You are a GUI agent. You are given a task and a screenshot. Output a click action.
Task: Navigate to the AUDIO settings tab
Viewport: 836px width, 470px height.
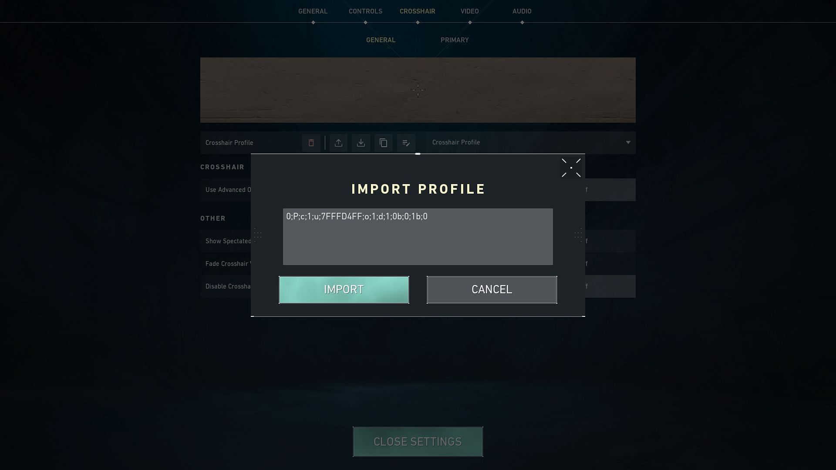522,11
